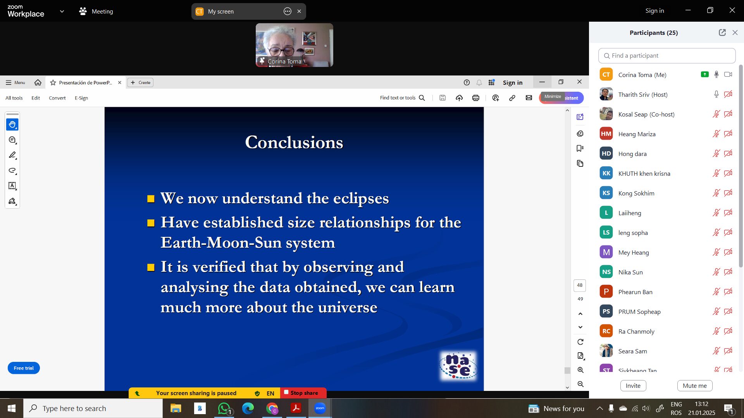Zoom in on the PDF page
This screenshot has width=744, height=418.
pos(580,370)
